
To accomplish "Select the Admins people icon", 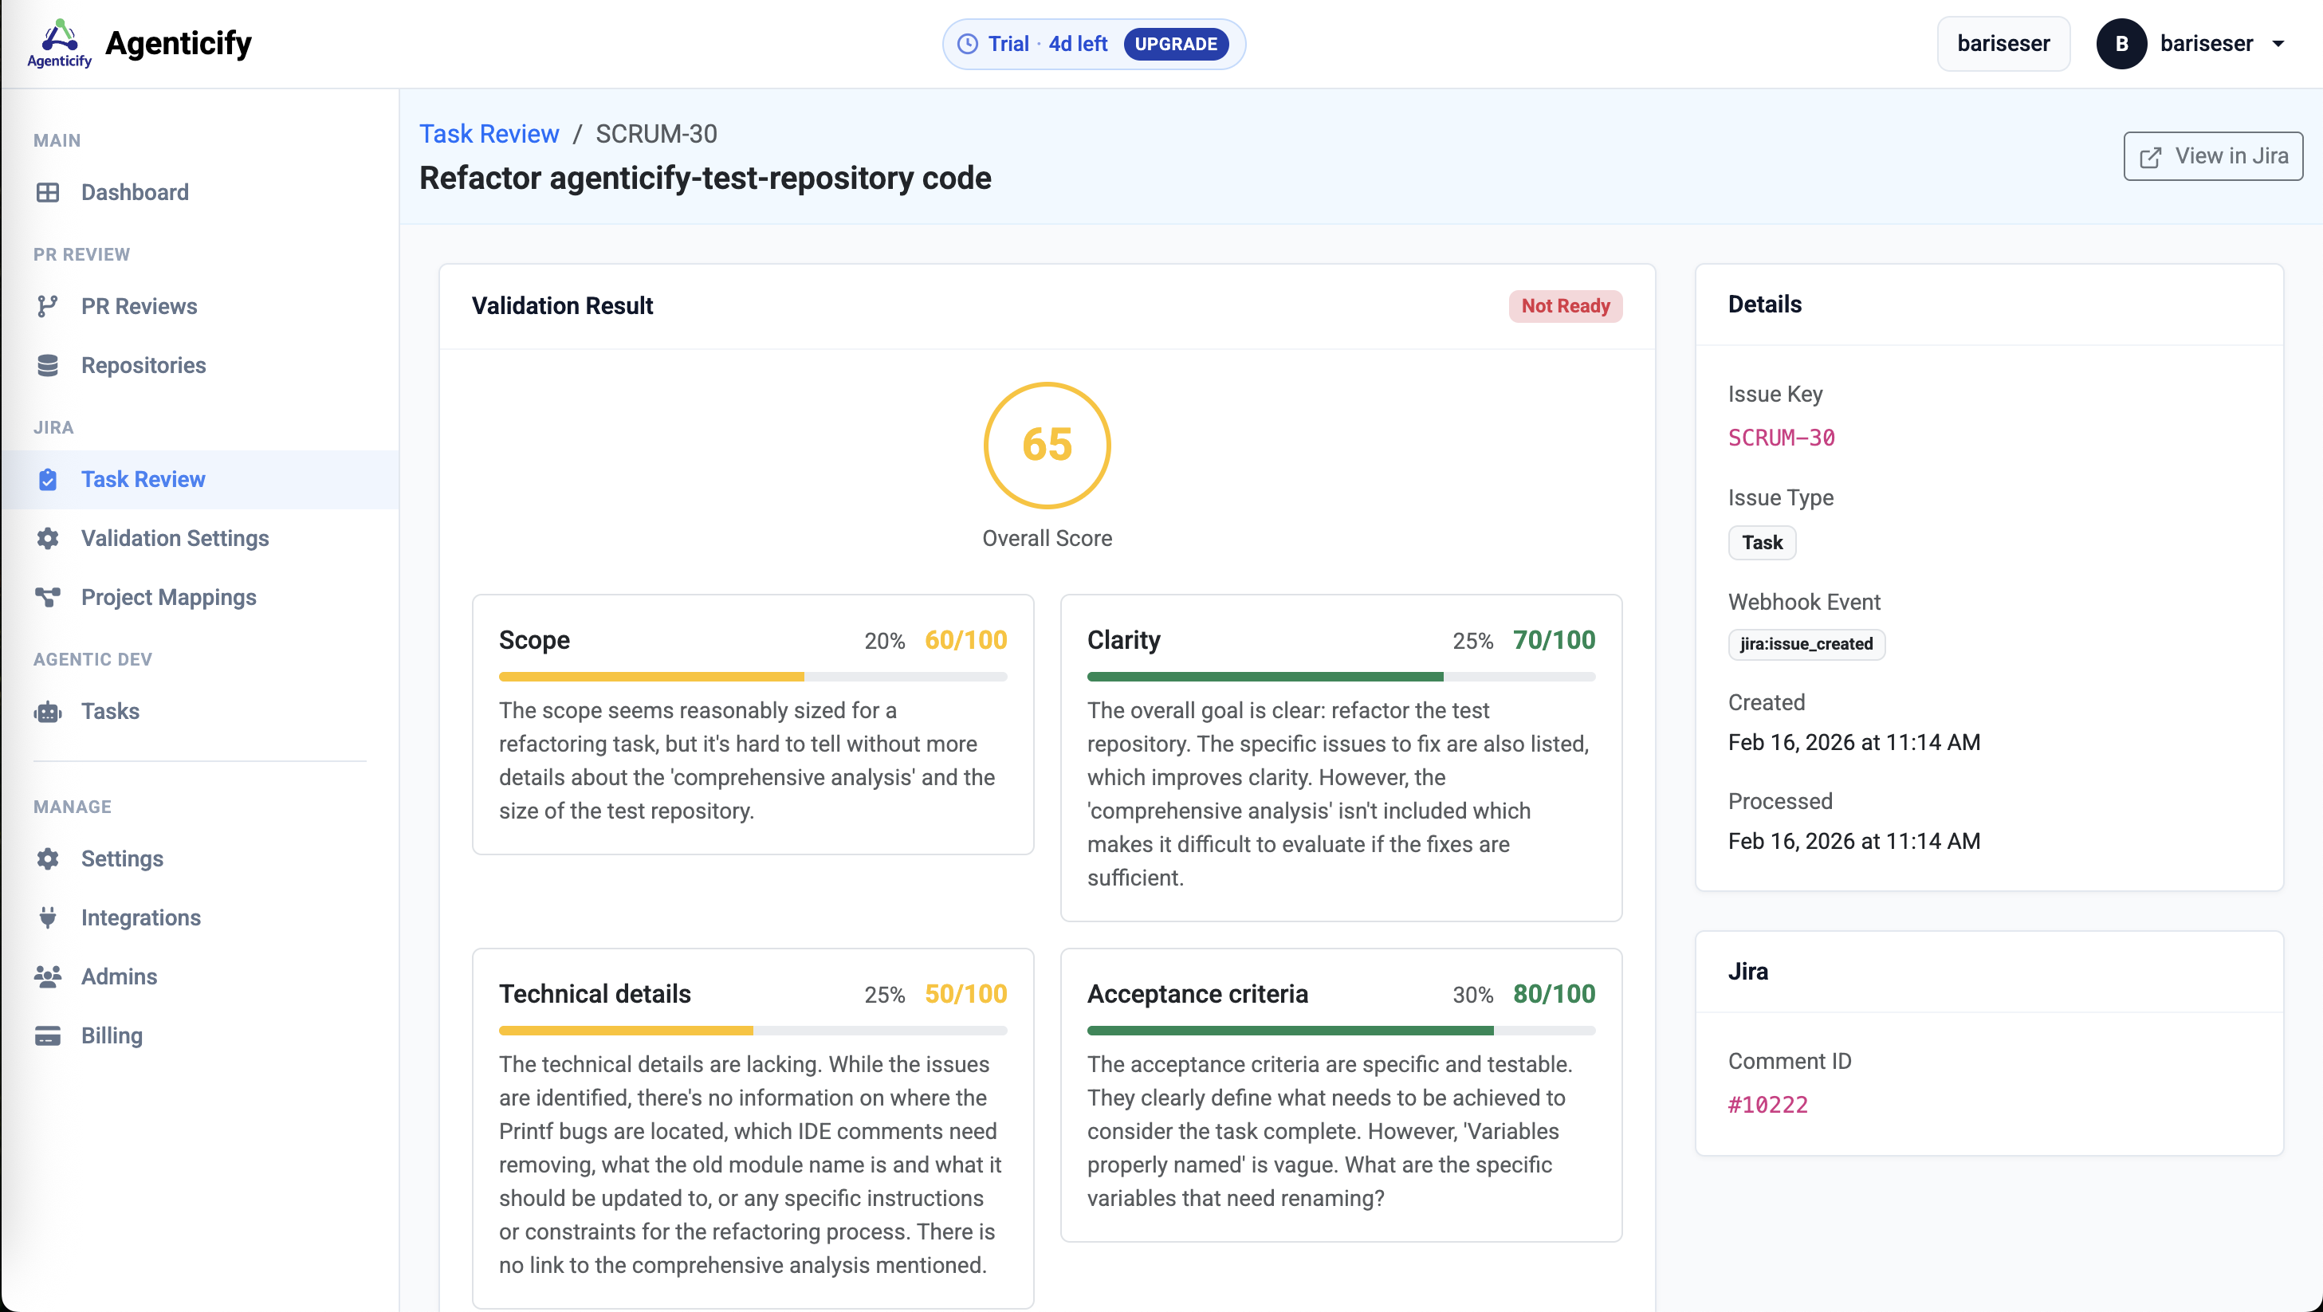I will (x=48, y=976).
